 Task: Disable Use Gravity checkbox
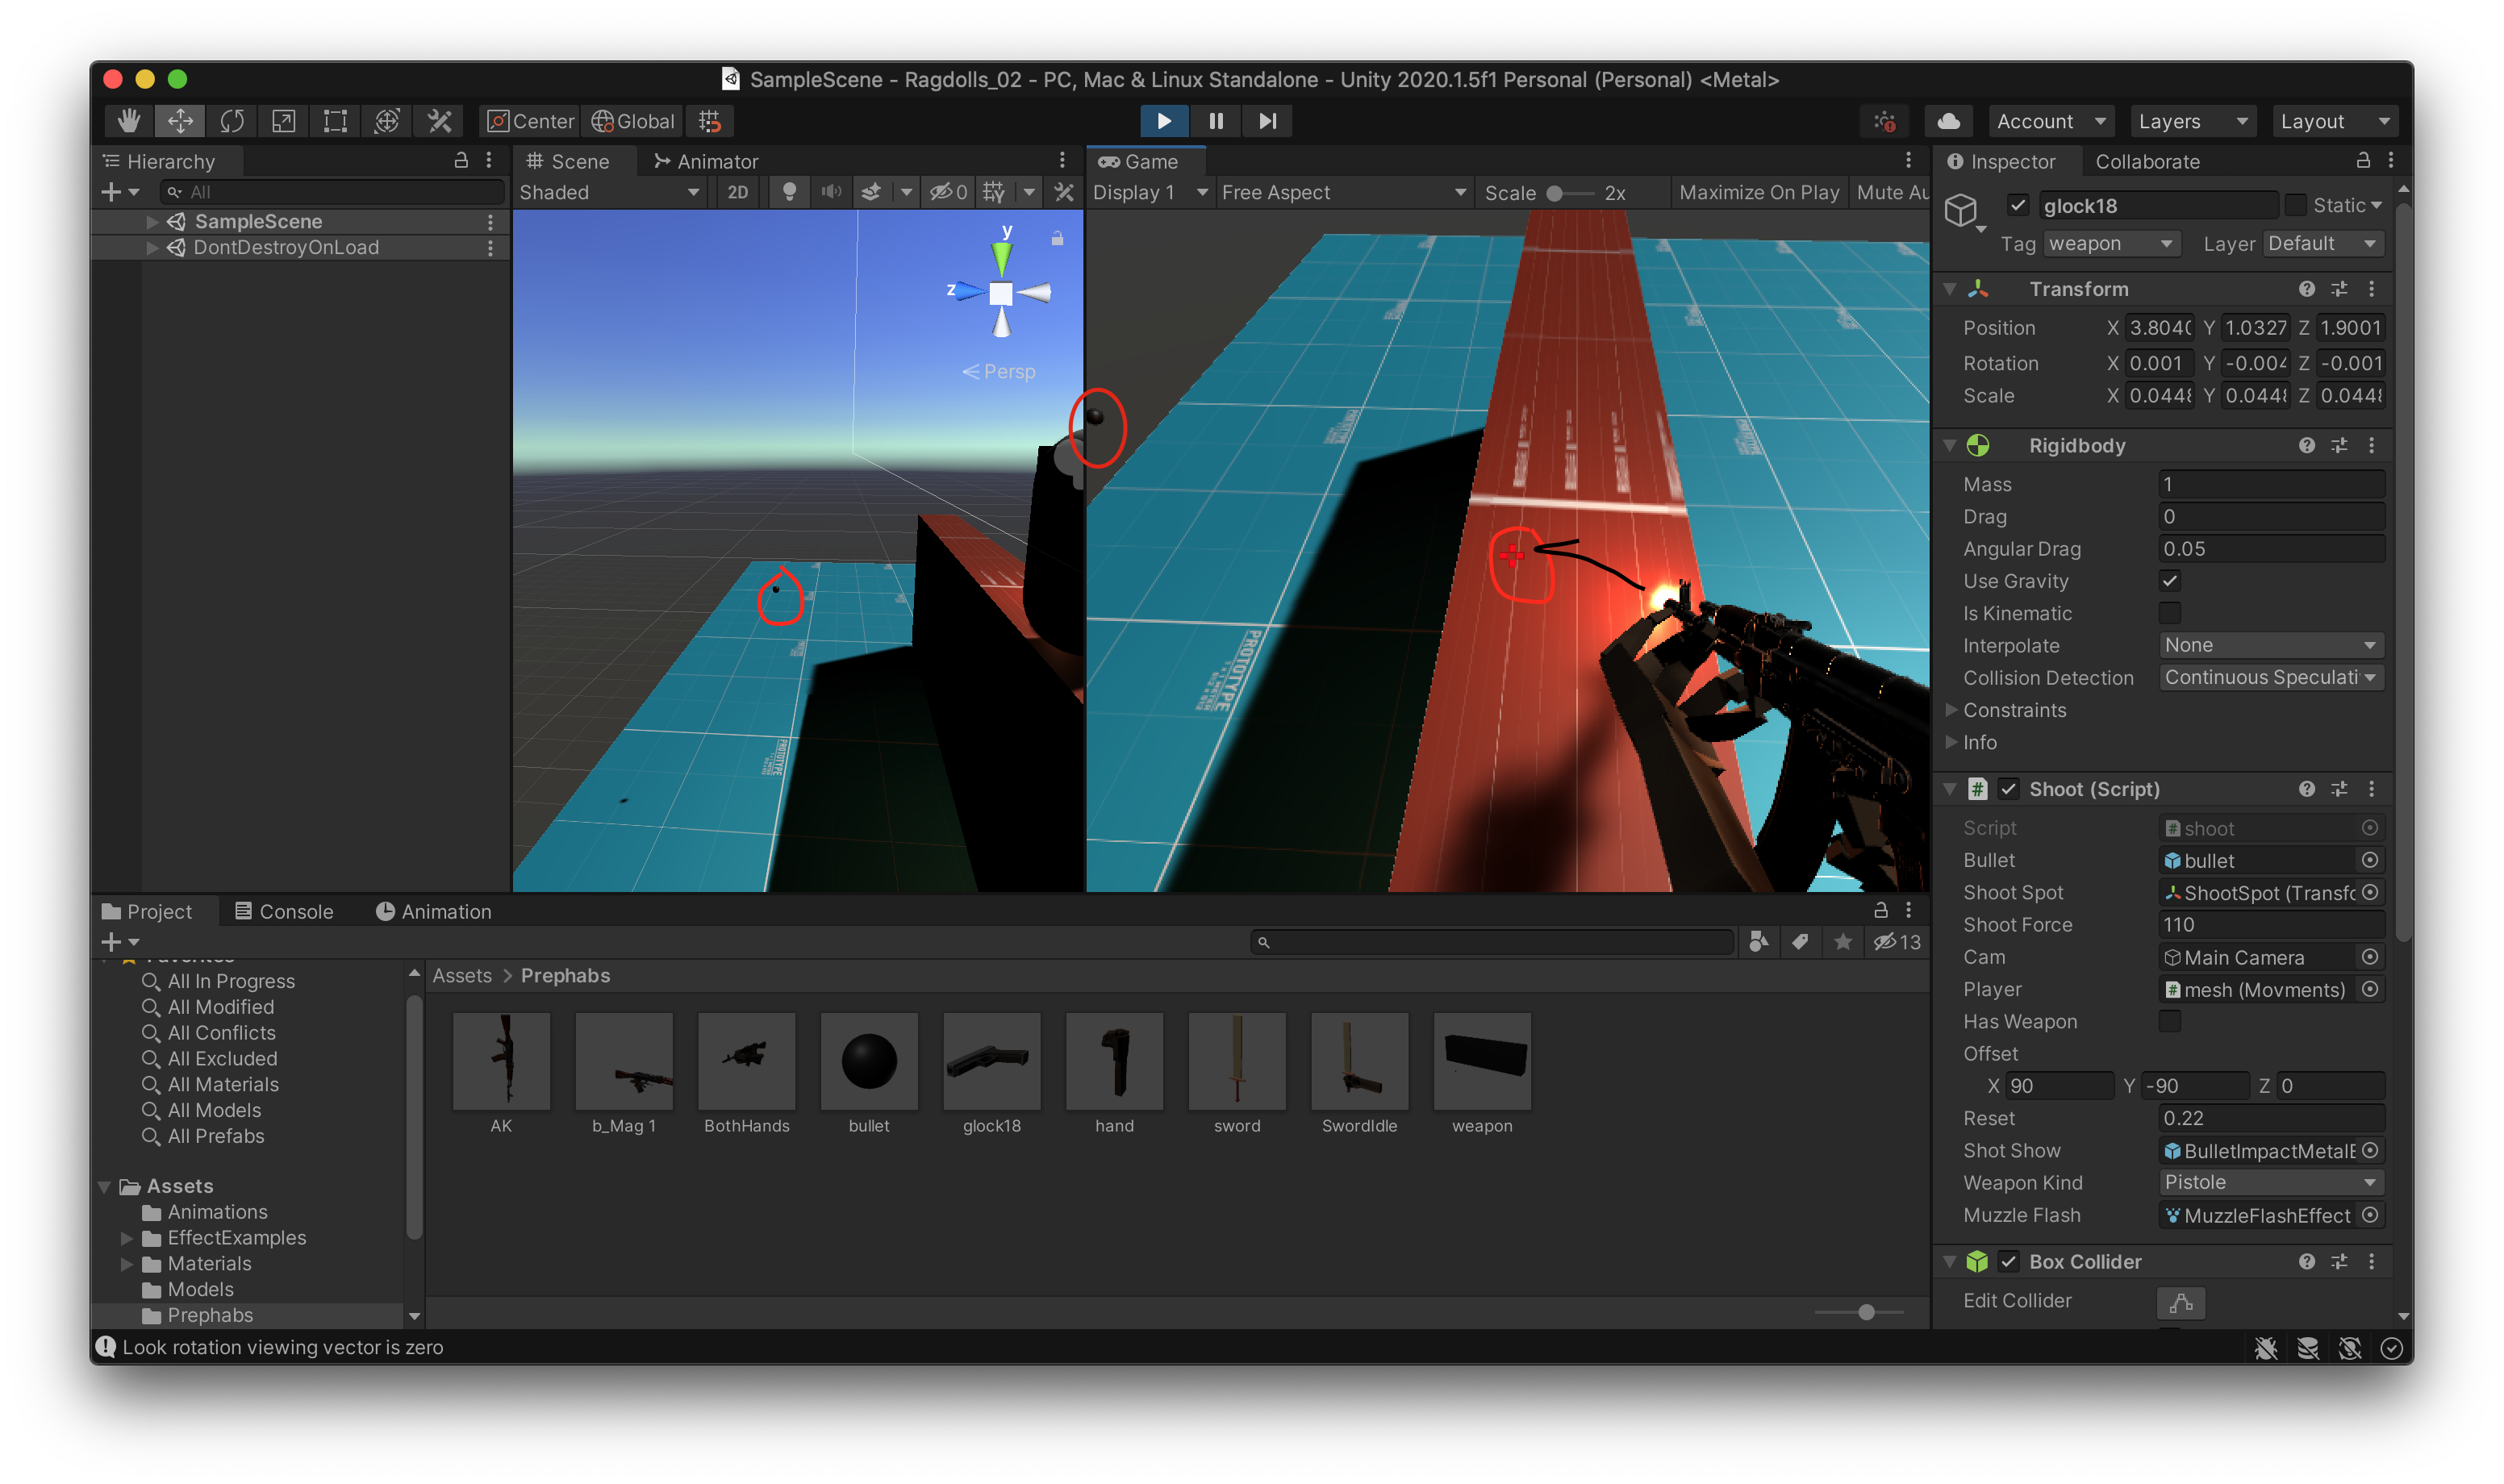tap(2169, 581)
